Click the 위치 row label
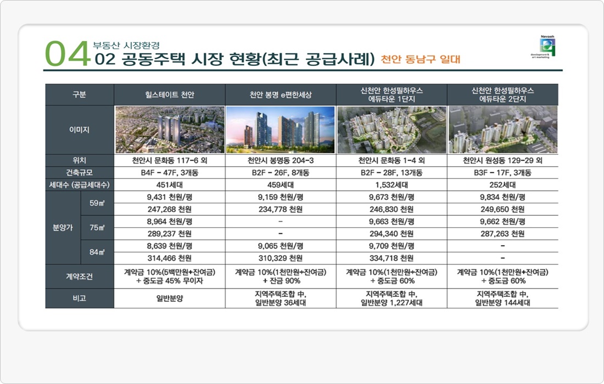604x384 pixels. coord(80,160)
